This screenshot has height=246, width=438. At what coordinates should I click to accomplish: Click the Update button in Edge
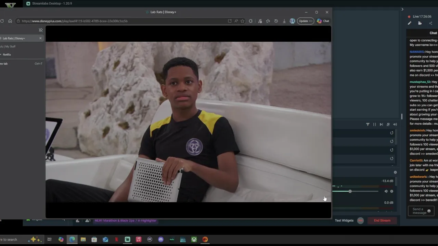(x=305, y=21)
